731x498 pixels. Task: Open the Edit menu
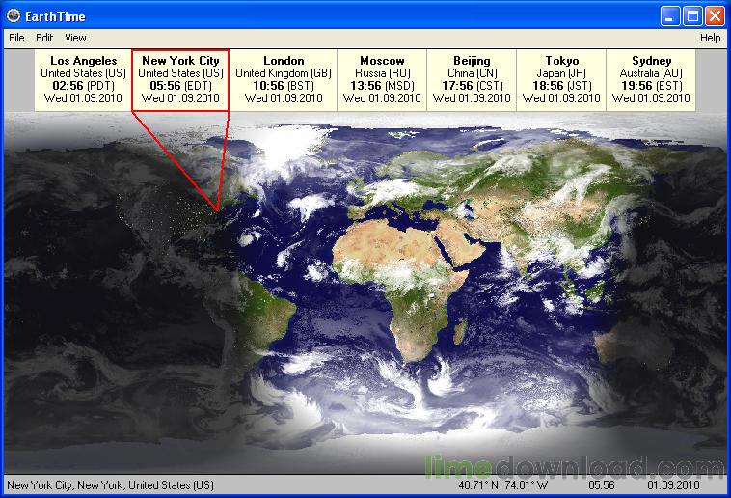point(44,38)
